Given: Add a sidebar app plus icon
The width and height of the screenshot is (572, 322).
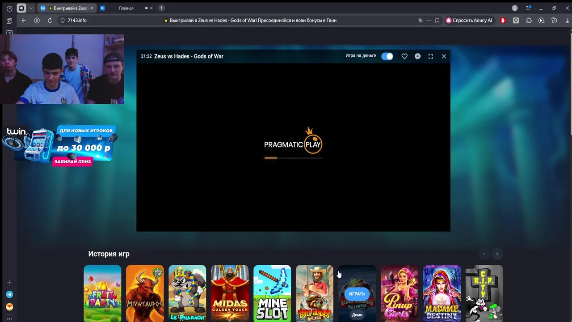Looking at the screenshot, I should click(9, 282).
